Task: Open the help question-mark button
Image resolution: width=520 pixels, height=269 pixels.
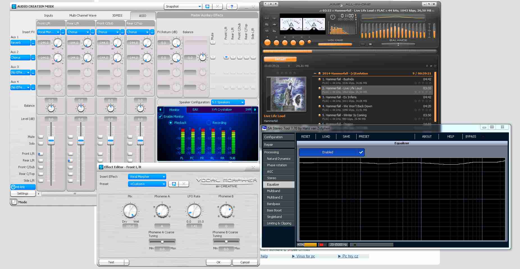Action: coord(232,6)
